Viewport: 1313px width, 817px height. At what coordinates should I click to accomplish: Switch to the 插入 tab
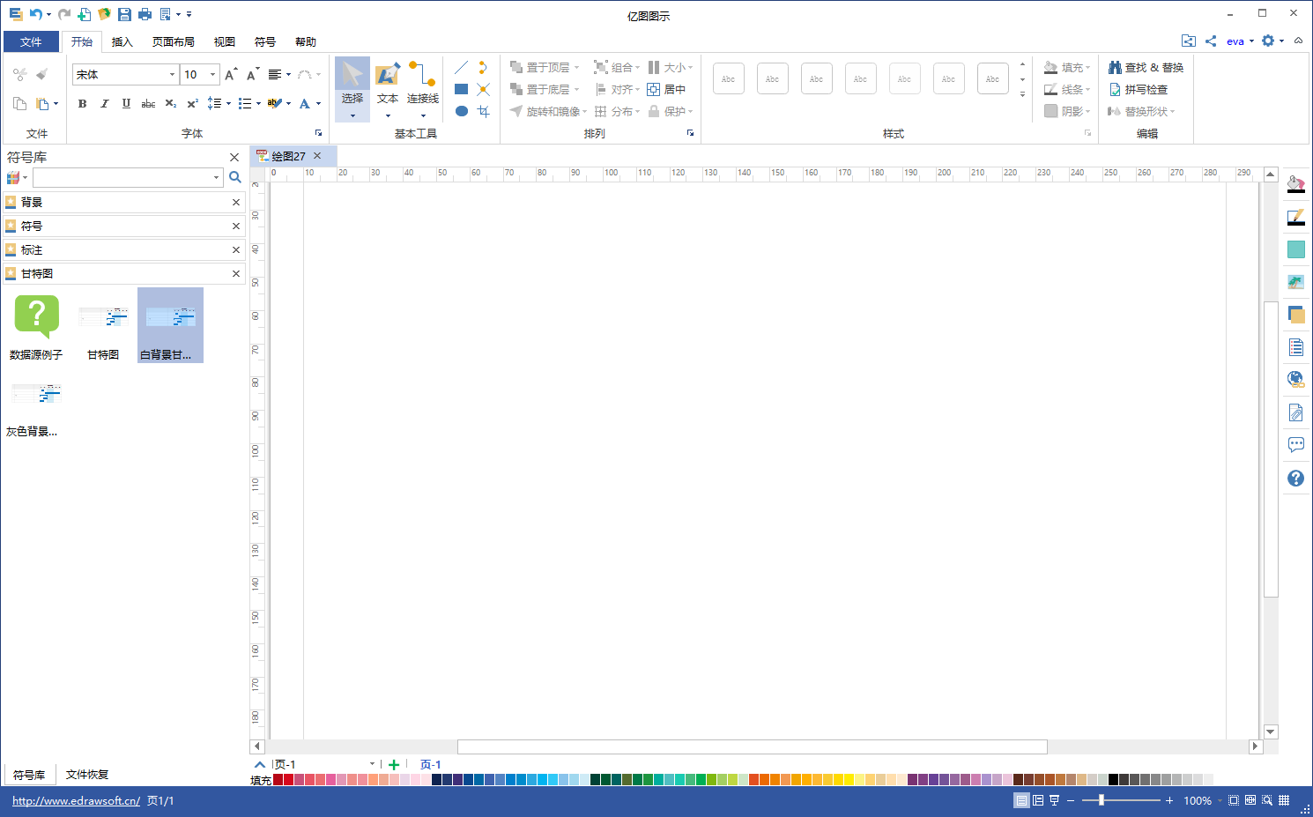122,41
